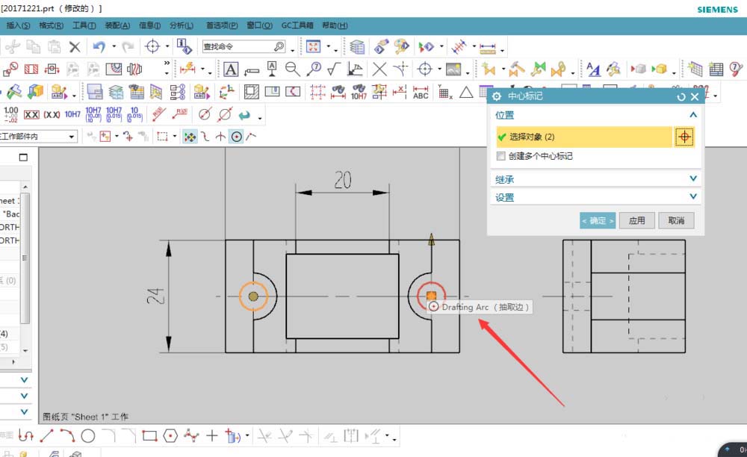Click the 选择对象 (2) selection row
This screenshot has width=747, height=457.
[584, 137]
